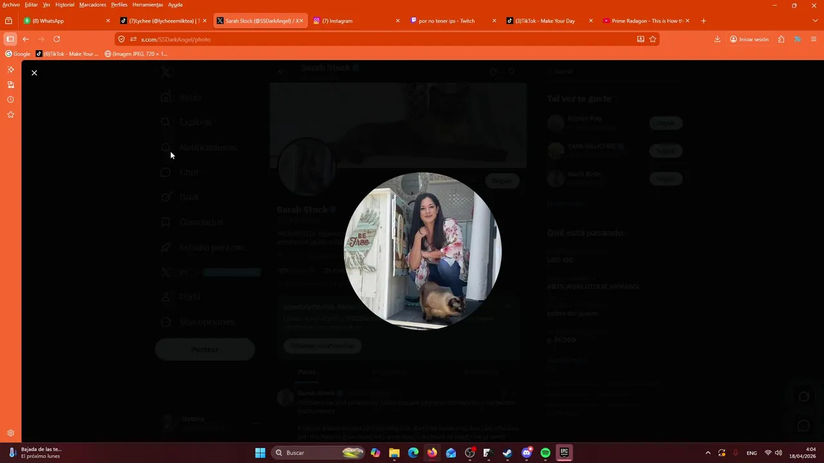Open Firefox View button

[8, 21]
